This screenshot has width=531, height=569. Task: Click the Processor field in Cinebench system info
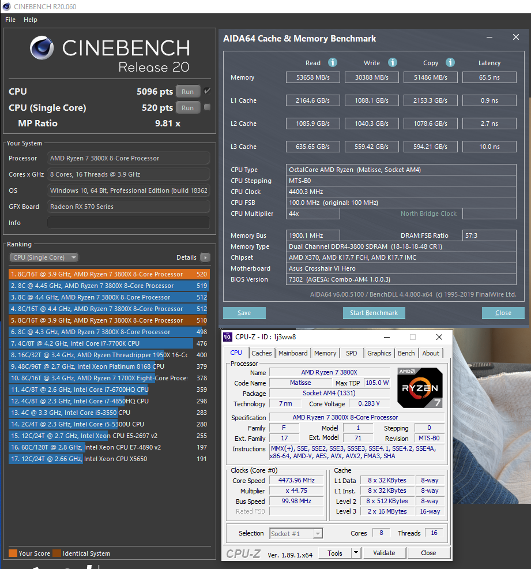pos(129,158)
